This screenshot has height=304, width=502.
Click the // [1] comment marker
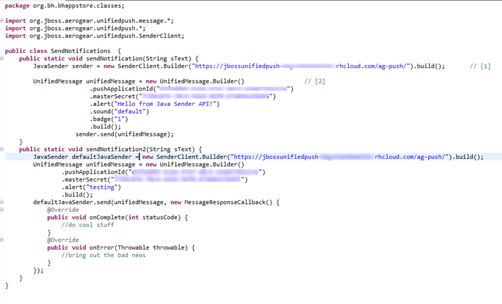(480, 66)
